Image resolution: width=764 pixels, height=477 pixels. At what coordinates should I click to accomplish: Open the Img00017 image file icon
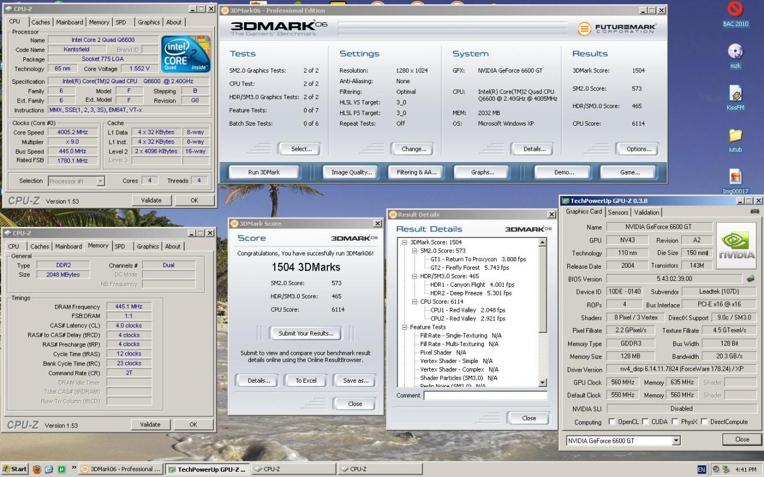coord(735,181)
